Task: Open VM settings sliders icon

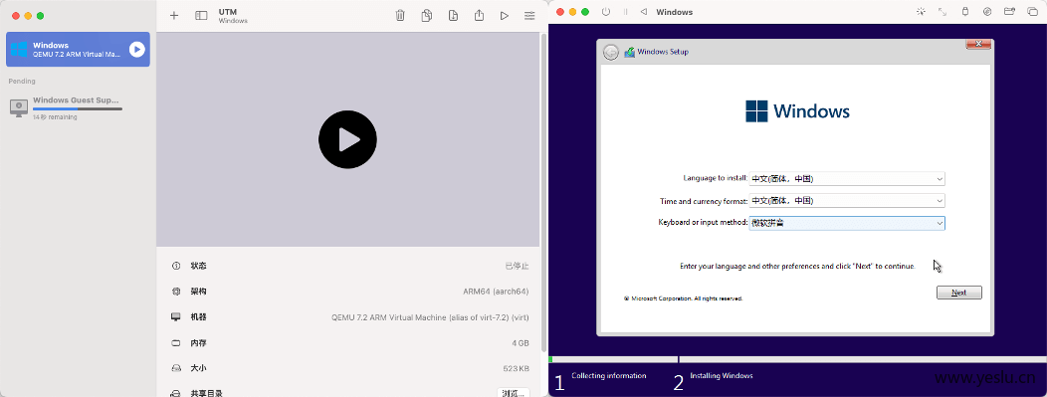Action: pyautogui.click(x=529, y=15)
